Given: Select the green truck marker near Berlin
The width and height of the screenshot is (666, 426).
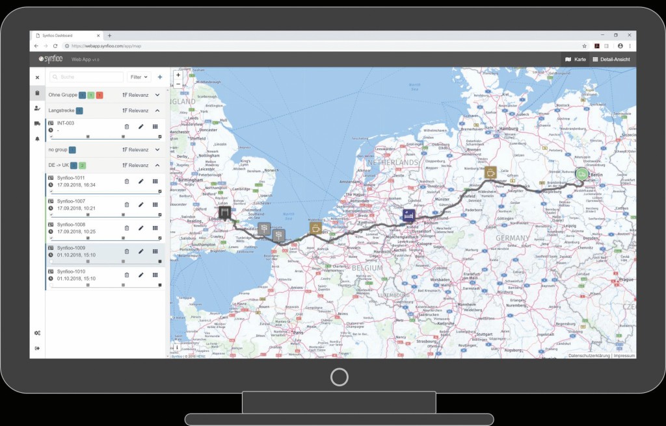Looking at the screenshot, I should (581, 174).
